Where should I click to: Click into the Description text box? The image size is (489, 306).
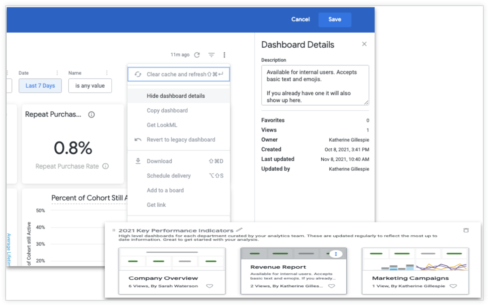(315, 86)
